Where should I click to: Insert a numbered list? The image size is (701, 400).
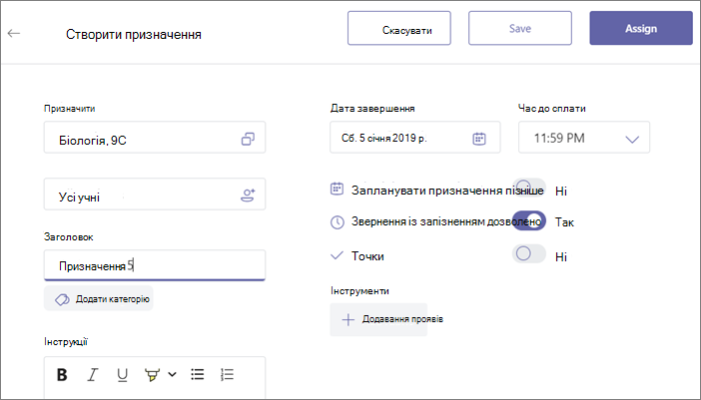227,374
